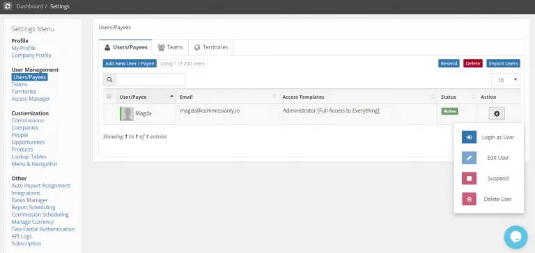Click the user search input field
535x253 pixels.
(x=150, y=80)
